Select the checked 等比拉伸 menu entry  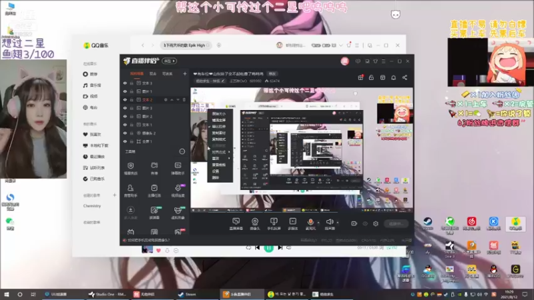(220, 127)
